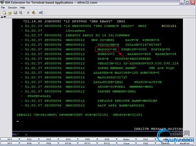Screen dimensions: 196x146
Task: Click the 'IEE159E MESSAGE WAITING' status text
Action: [x=158, y=129]
